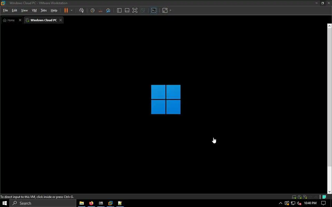
Task: Close the Windows Cloud PC tab
Action: click(60, 20)
